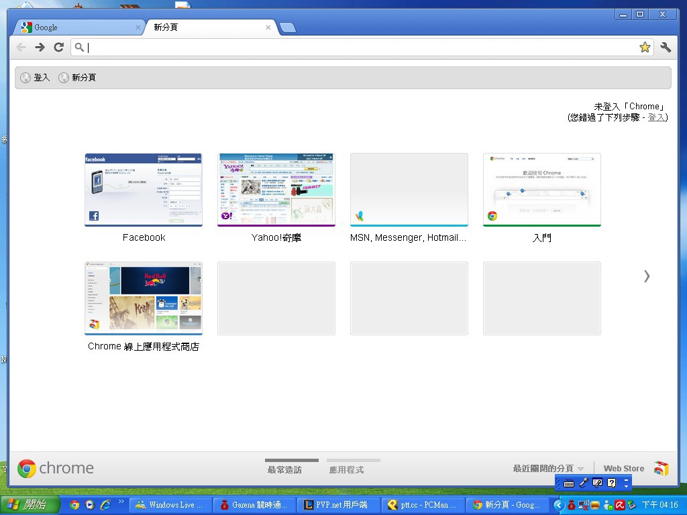Click the Chrome 線上應用程式商店 label

click(144, 347)
